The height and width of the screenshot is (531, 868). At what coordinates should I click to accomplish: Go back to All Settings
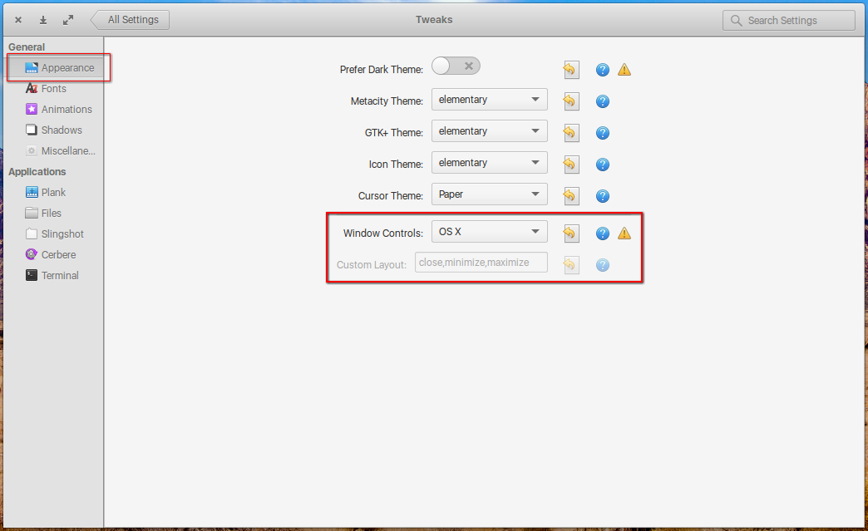pyautogui.click(x=130, y=20)
